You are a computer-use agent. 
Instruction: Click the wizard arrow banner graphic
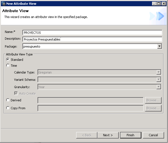(157, 16)
